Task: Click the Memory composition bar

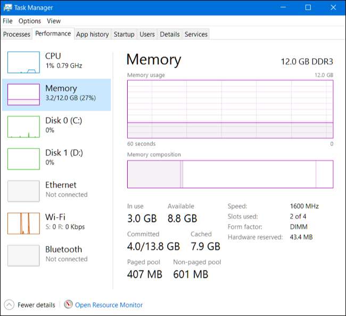Action: coord(230,174)
